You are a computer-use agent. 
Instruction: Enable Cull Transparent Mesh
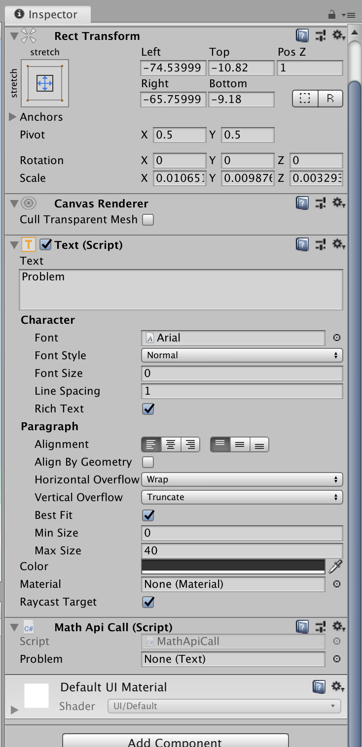pos(146,219)
